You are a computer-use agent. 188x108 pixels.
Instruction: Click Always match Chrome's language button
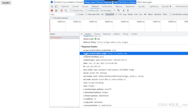(98, 2)
